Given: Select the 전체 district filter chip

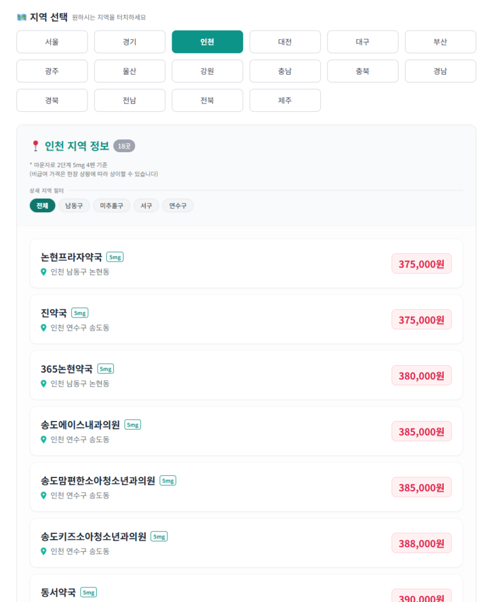Looking at the screenshot, I should [42, 206].
